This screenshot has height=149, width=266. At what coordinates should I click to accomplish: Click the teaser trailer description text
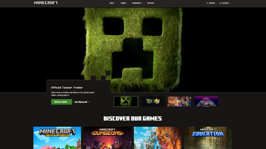73,94
